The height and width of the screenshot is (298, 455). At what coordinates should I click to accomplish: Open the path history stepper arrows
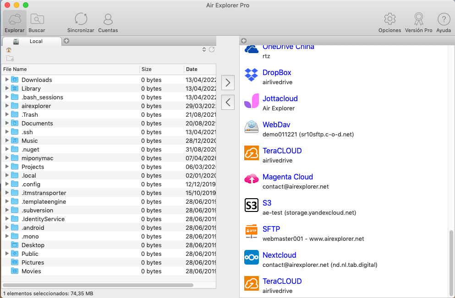click(204, 49)
